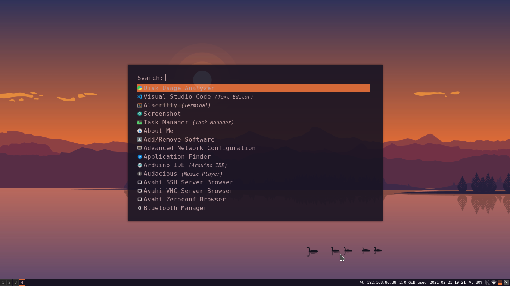Image resolution: width=510 pixels, height=286 pixels.
Task: Switch to workspace 3
Action: tap(16, 283)
